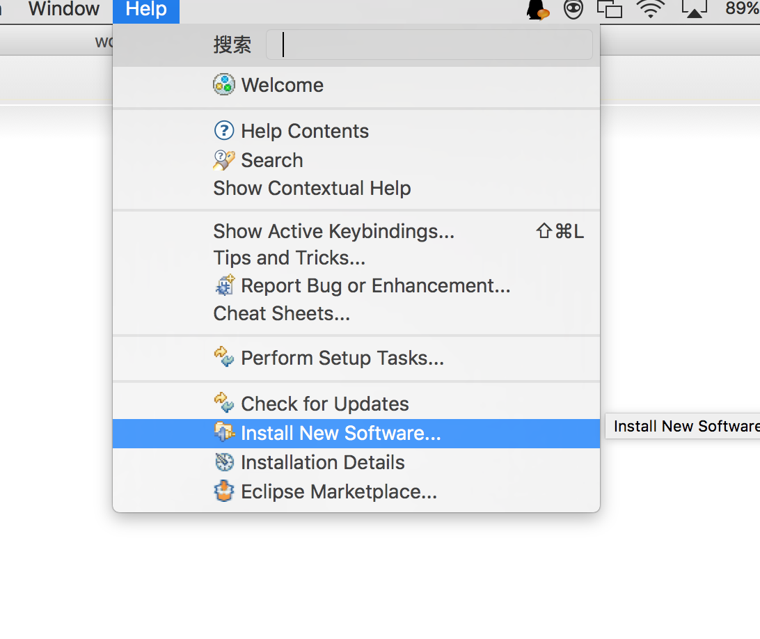Focus the 搜索 help search field
760x639 pixels.
click(429, 45)
